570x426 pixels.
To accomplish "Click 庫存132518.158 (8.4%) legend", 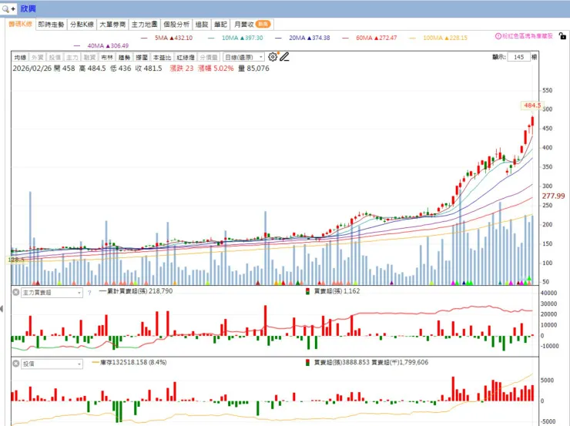I will (129, 362).
